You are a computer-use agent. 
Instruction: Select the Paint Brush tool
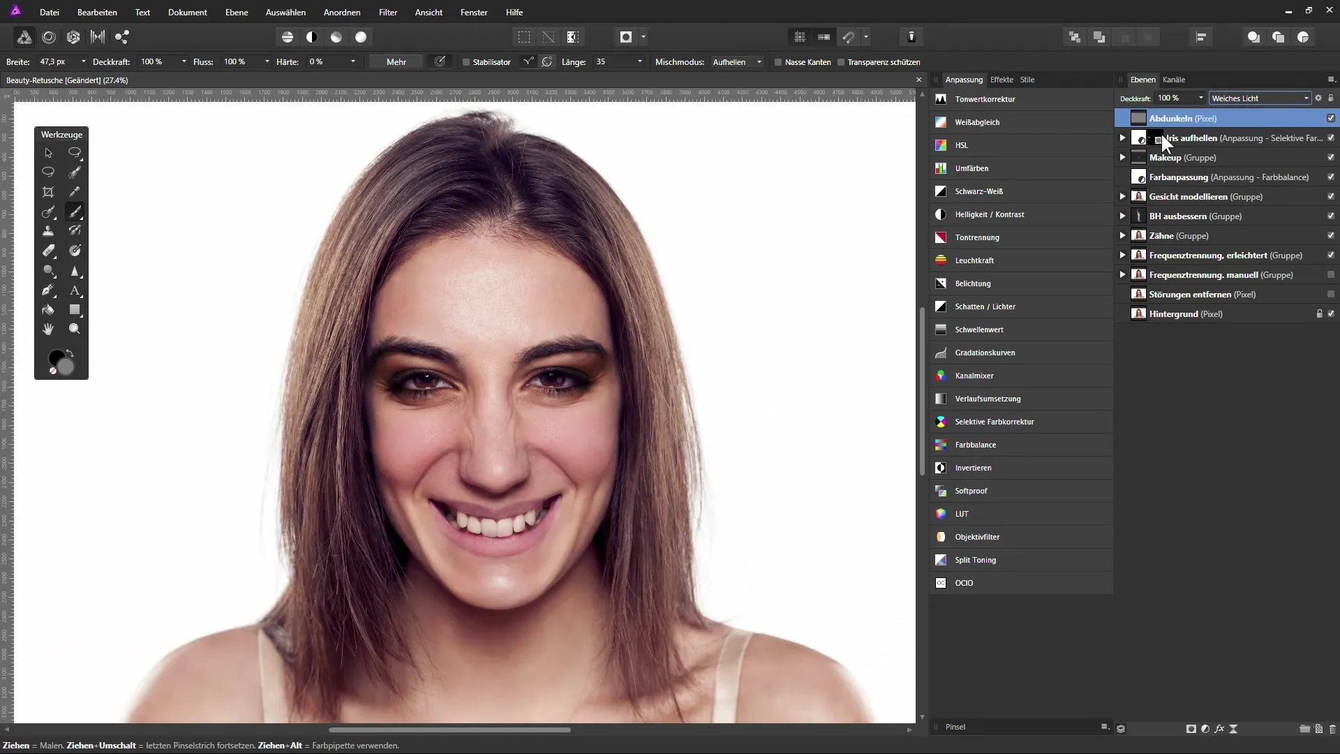point(75,212)
